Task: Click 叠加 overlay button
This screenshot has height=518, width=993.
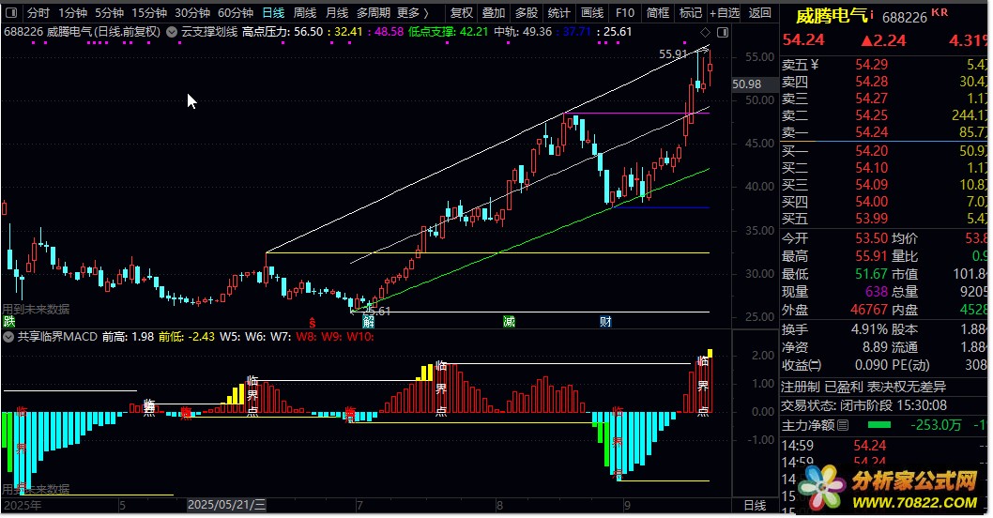Action: pyautogui.click(x=494, y=12)
